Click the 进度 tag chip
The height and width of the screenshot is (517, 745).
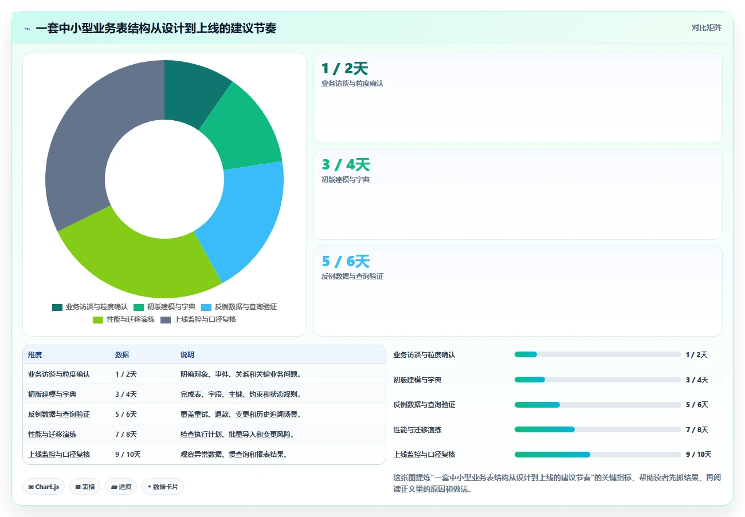coord(121,487)
